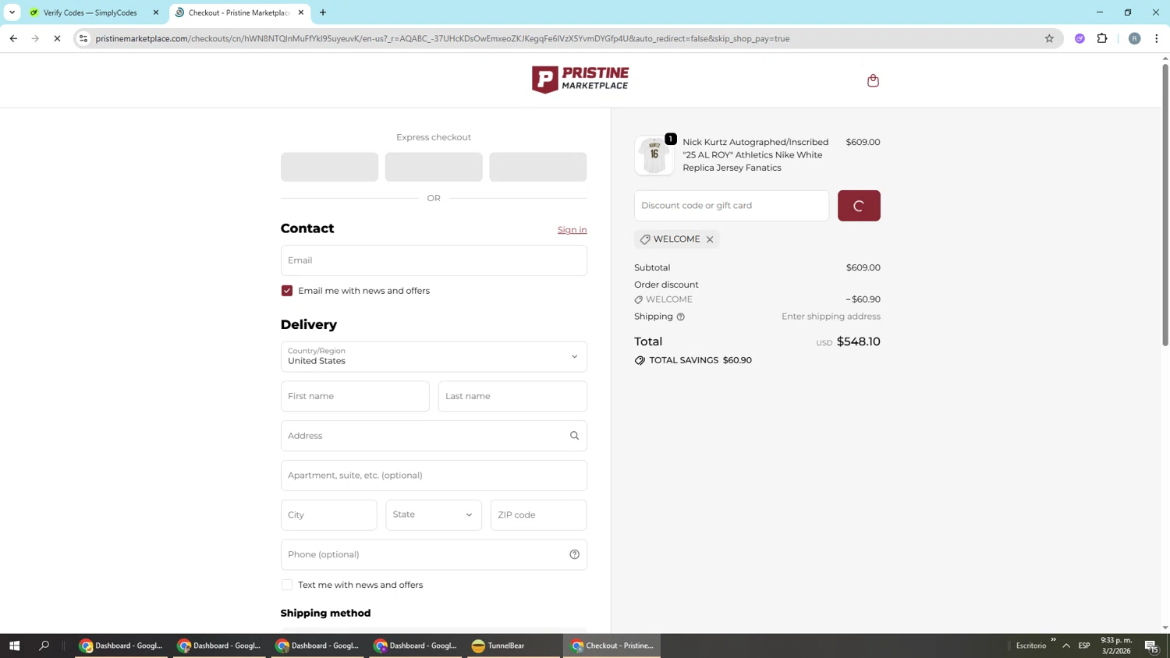Click the First name field
The image size is (1170, 658).
click(x=355, y=396)
